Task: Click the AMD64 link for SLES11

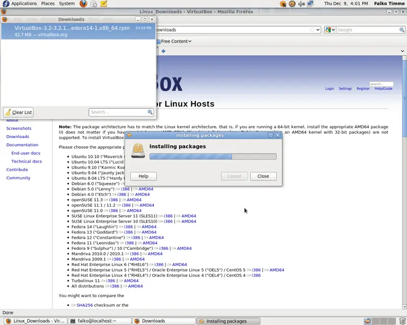Action: (189, 216)
